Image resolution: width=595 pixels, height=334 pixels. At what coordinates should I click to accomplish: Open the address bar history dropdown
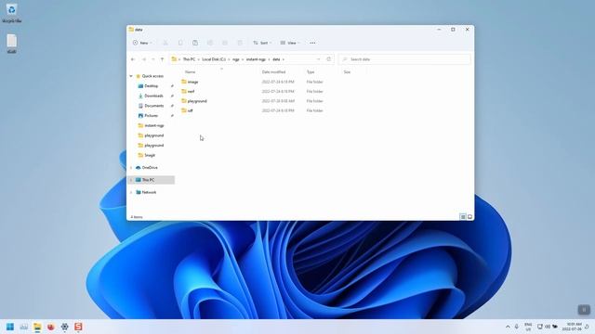pyautogui.click(x=318, y=59)
